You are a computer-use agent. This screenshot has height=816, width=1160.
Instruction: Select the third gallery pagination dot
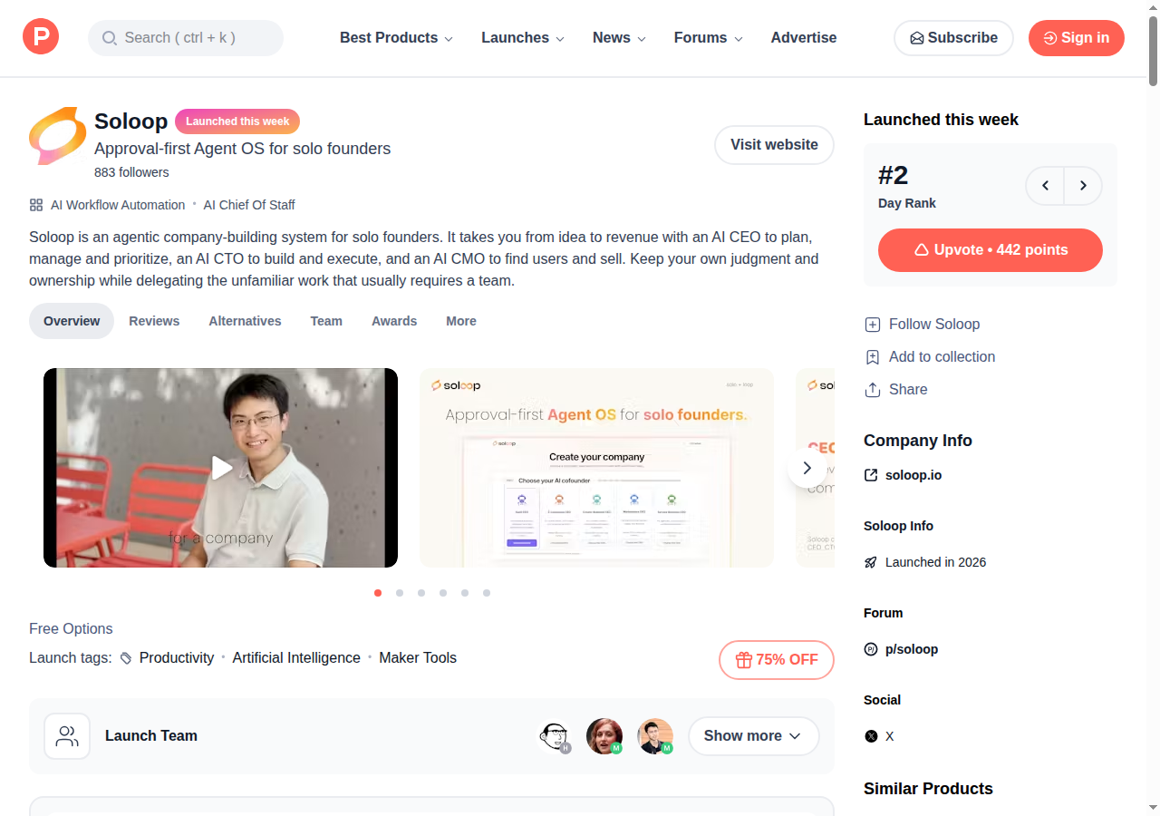pyautogui.click(x=421, y=593)
